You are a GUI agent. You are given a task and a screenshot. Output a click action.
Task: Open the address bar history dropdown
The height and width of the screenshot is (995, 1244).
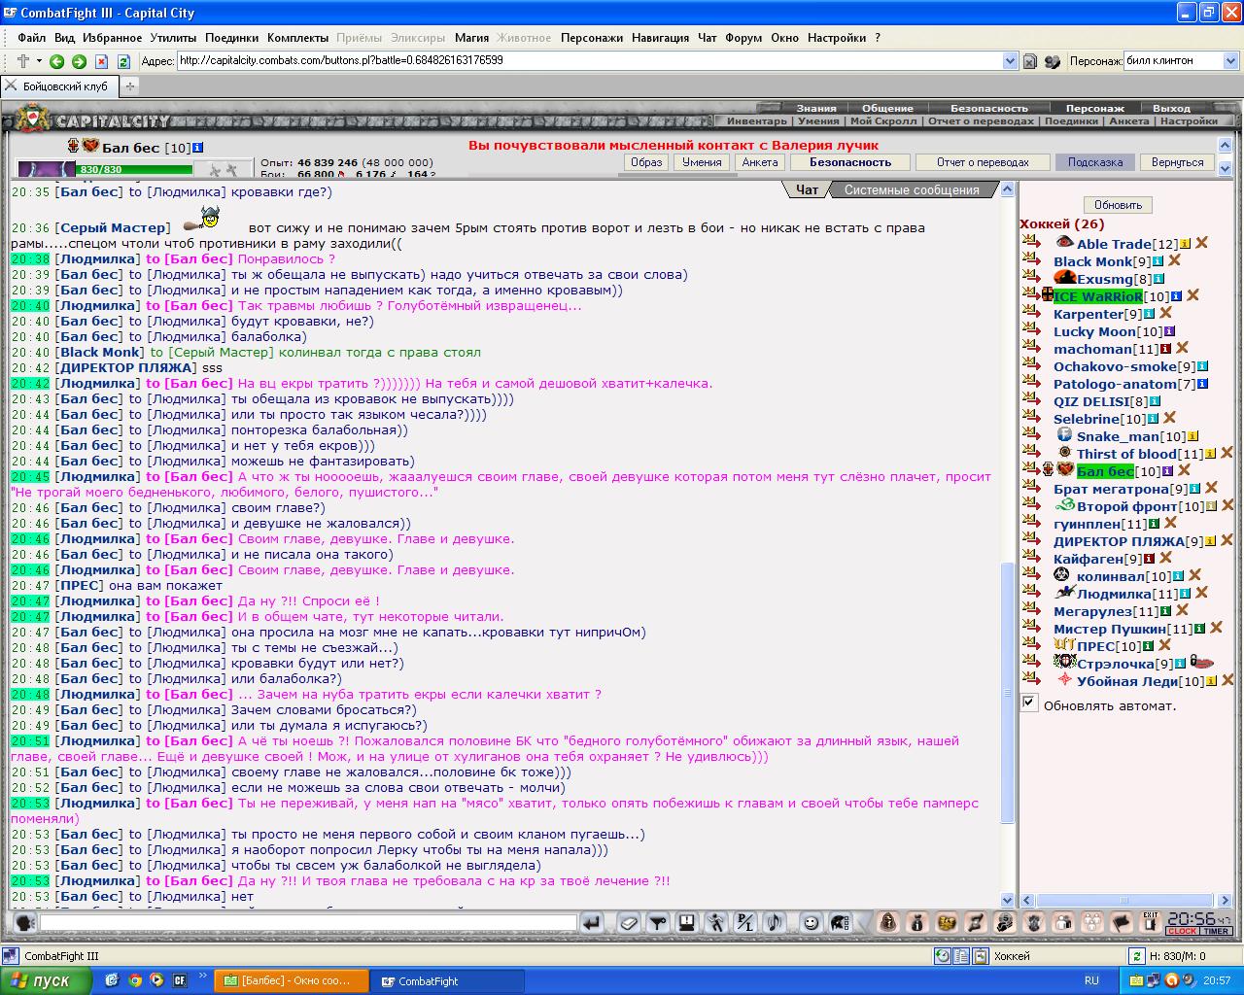(x=1010, y=60)
